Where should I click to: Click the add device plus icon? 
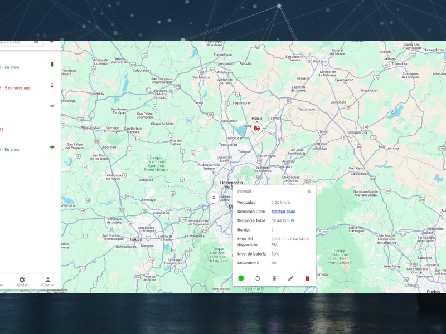click(x=51, y=42)
